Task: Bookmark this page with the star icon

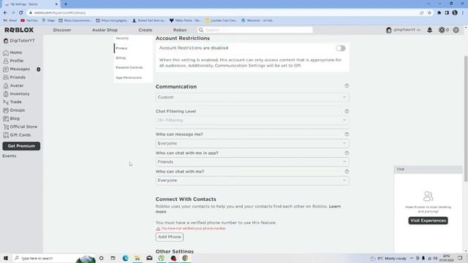Action: coord(429,13)
